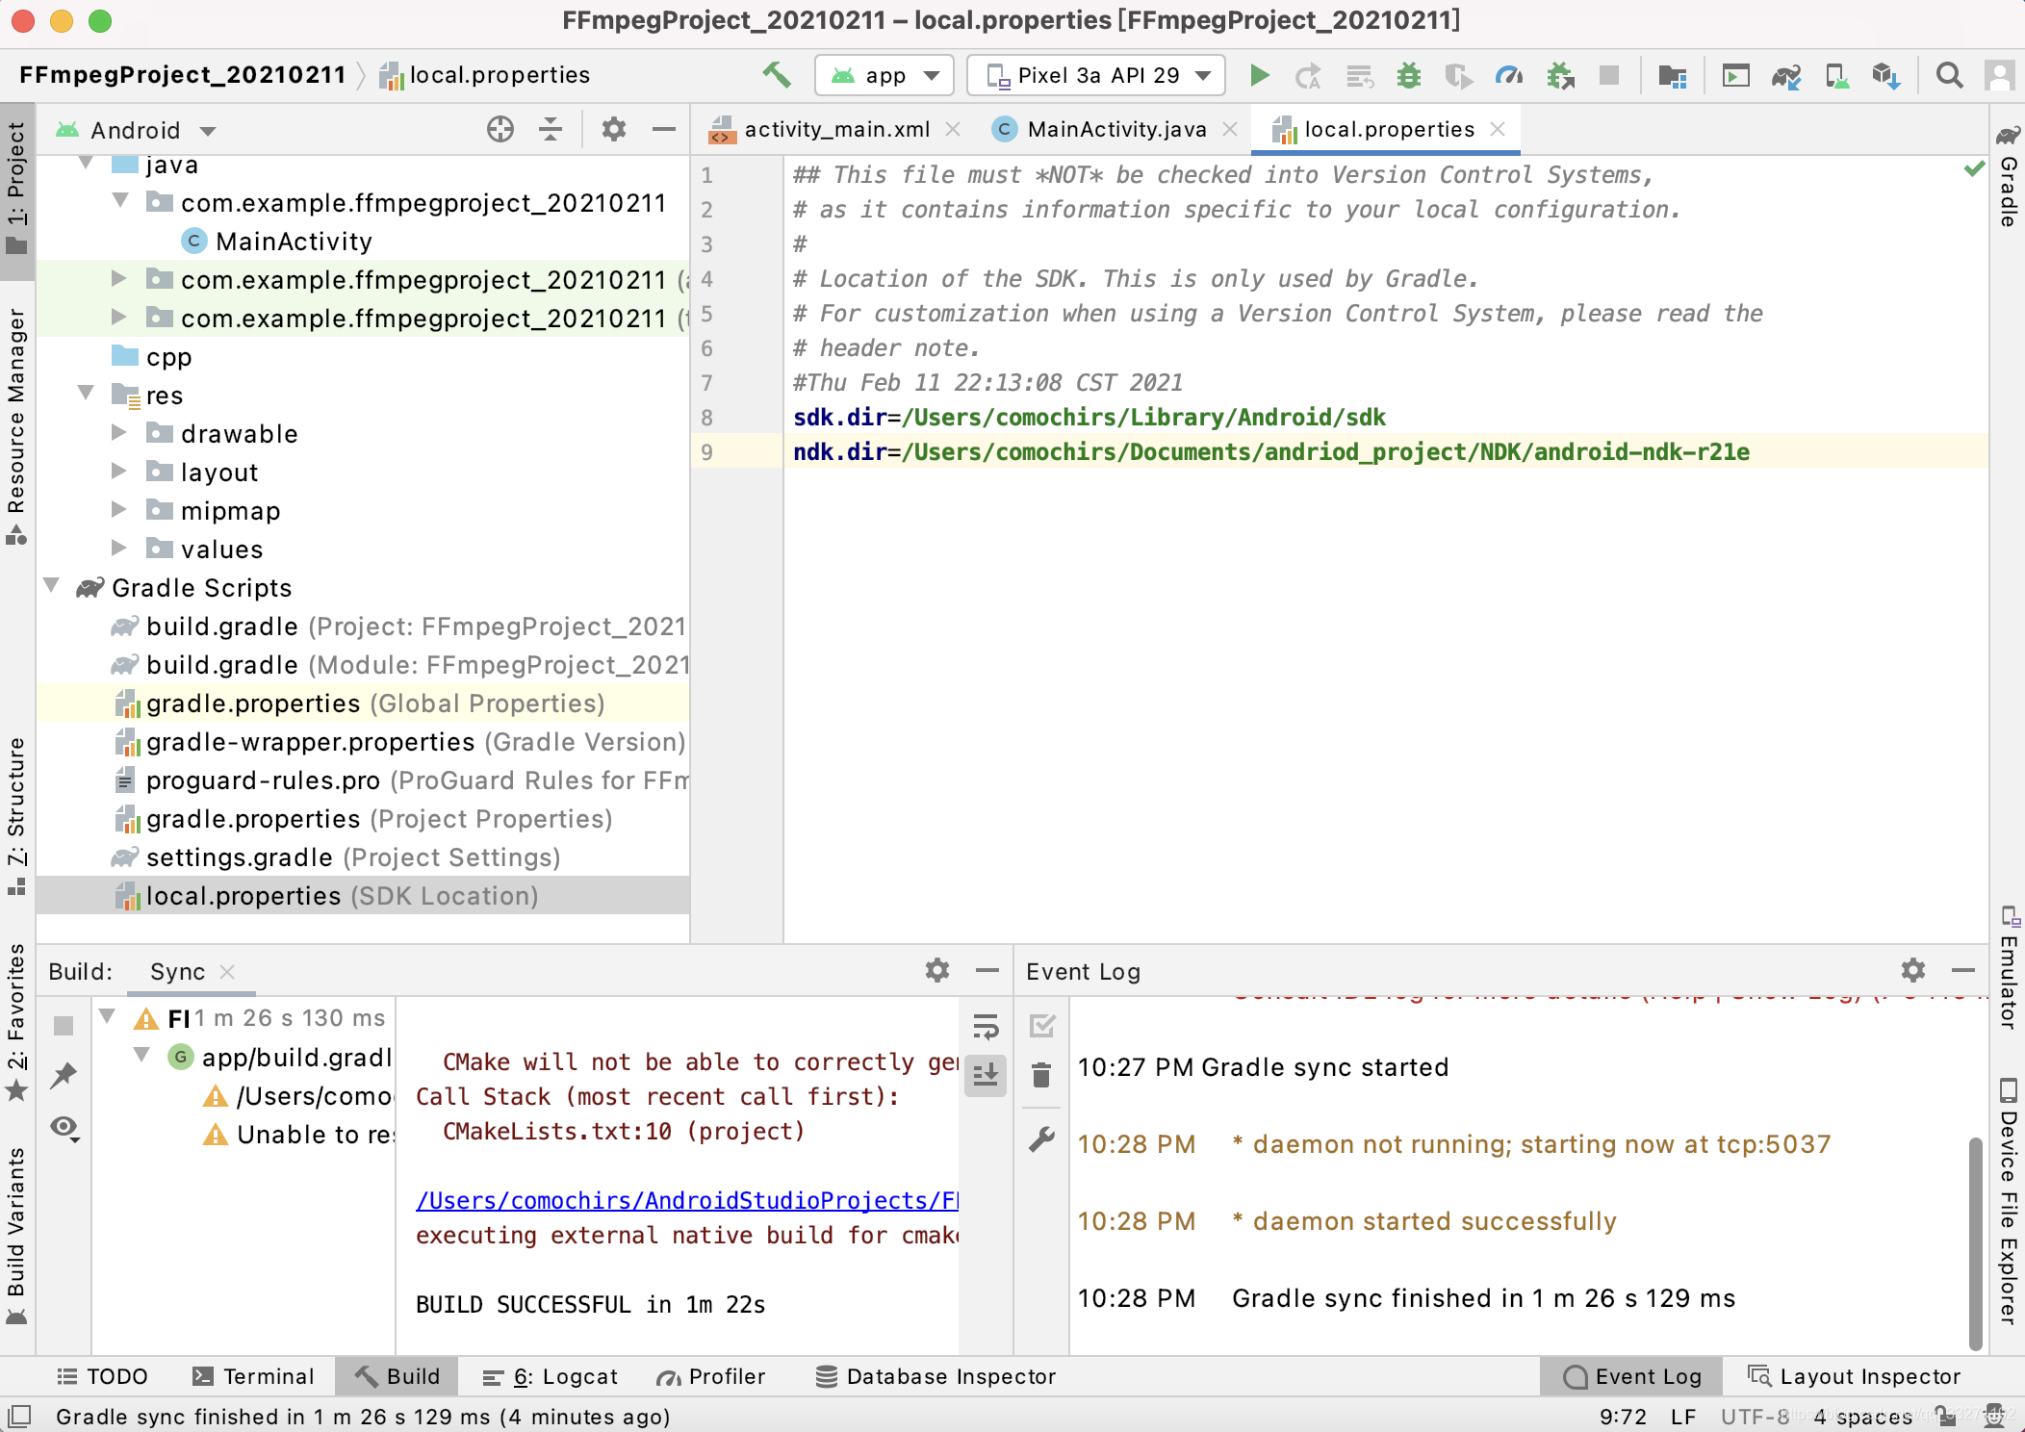The width and height of the screenshot is (2025, 1432).
Task: Toggle the eye view filter in Build panel
Action: pyautogui.click(x=64, y=1127)
